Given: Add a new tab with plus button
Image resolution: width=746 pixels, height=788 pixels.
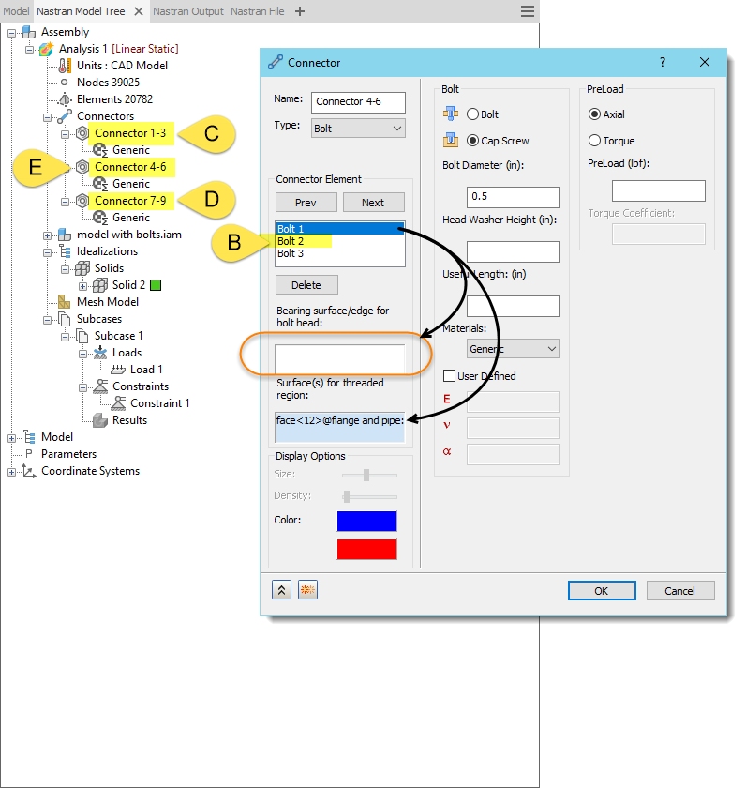Looking at the screenshot, I should (x=300, y=11).
